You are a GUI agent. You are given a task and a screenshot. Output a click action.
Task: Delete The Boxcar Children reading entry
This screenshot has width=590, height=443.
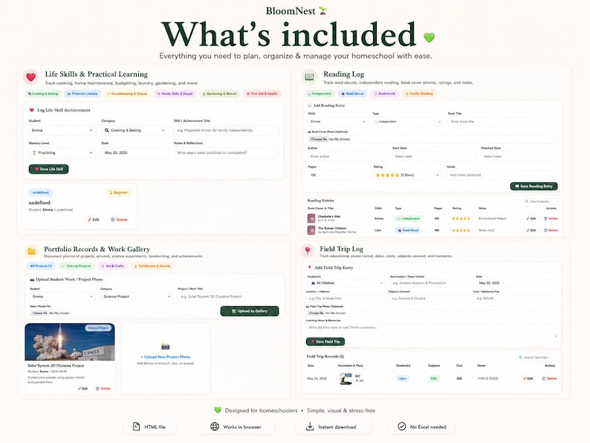pos(551,230)
